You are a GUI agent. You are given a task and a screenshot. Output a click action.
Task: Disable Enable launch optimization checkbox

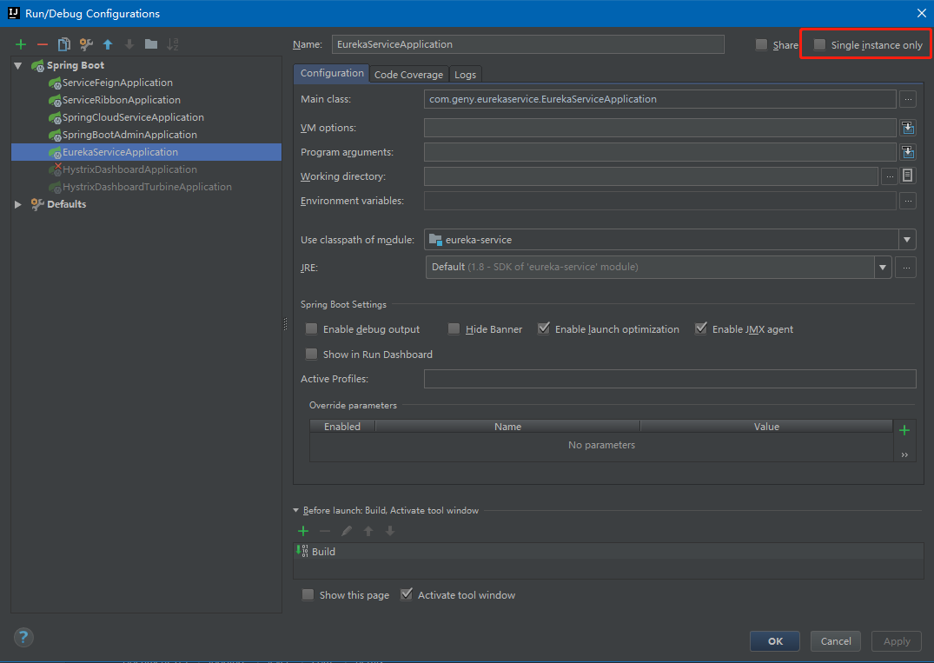[x=543, y=328]
